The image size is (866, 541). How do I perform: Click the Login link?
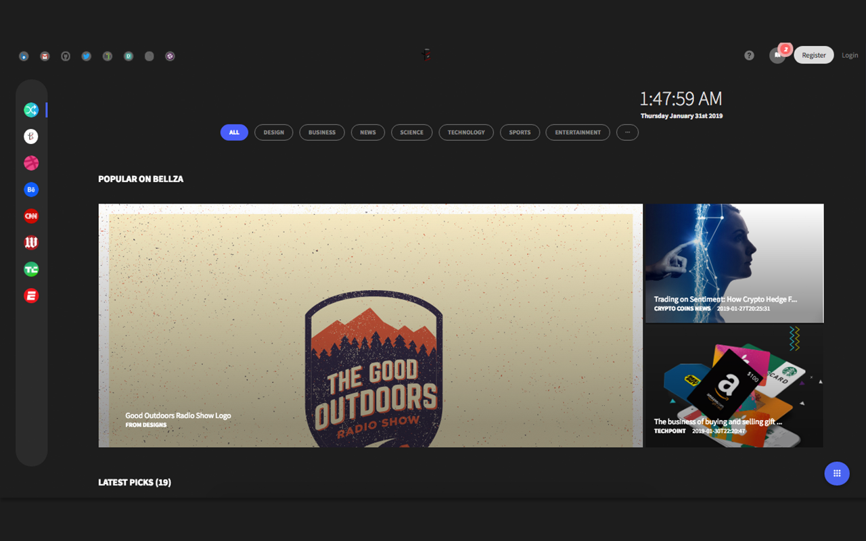click(x=850, y=55)
